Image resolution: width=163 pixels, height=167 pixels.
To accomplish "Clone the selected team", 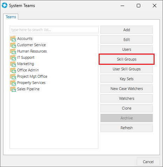I will coord(127,108).
